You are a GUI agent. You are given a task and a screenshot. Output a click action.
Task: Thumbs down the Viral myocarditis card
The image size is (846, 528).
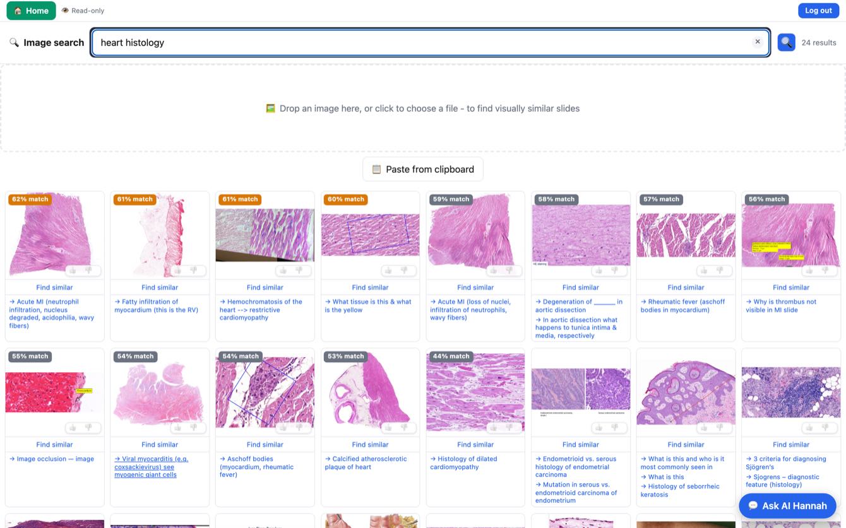(x=194, y=428)
